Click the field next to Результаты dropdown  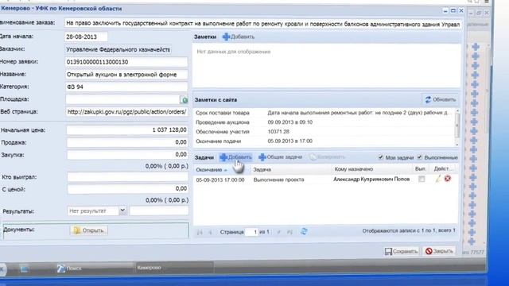click(x=159, y=211)
